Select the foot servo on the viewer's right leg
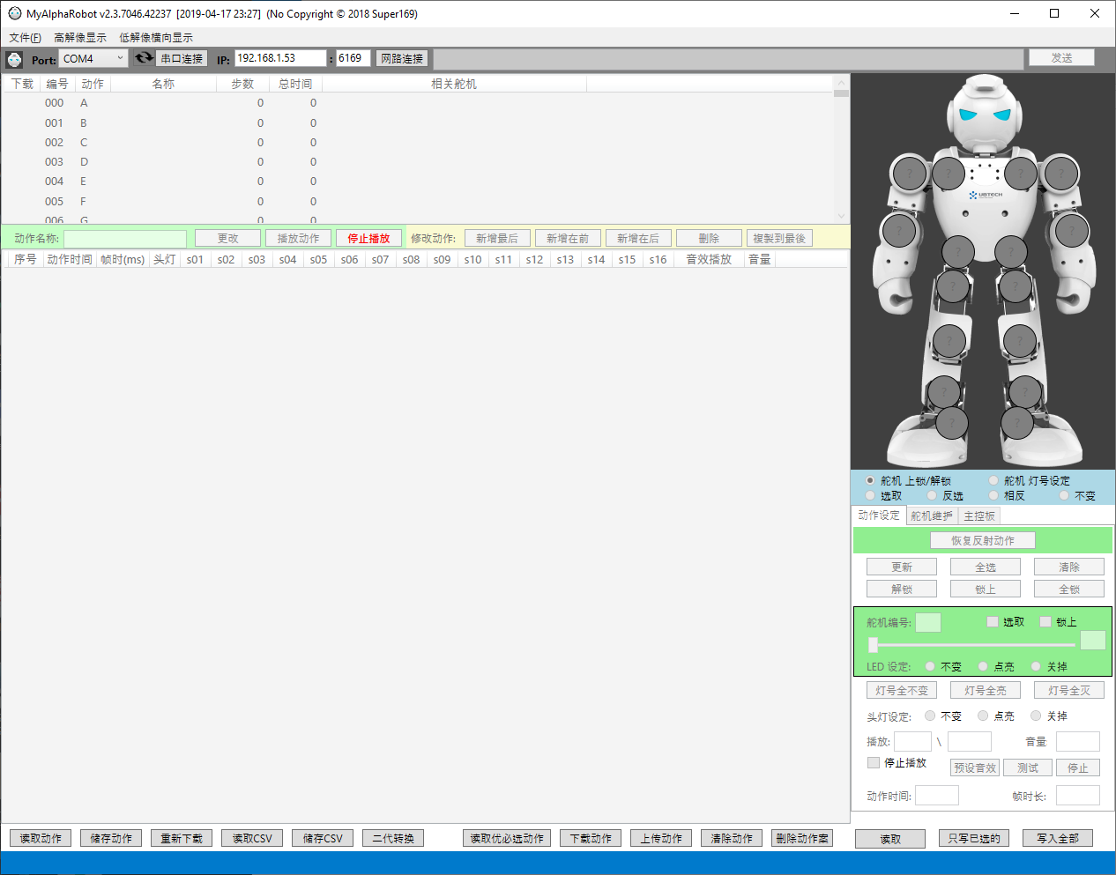The image size is (1116, 875). pyautogui.click(x=1017, y=423)
